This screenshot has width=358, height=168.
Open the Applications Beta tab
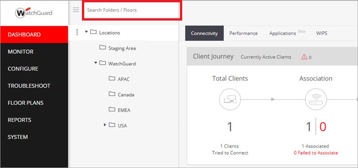point(287,33)
